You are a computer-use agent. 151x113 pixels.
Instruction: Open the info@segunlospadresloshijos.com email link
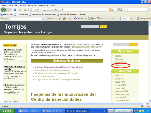(88, 47)
